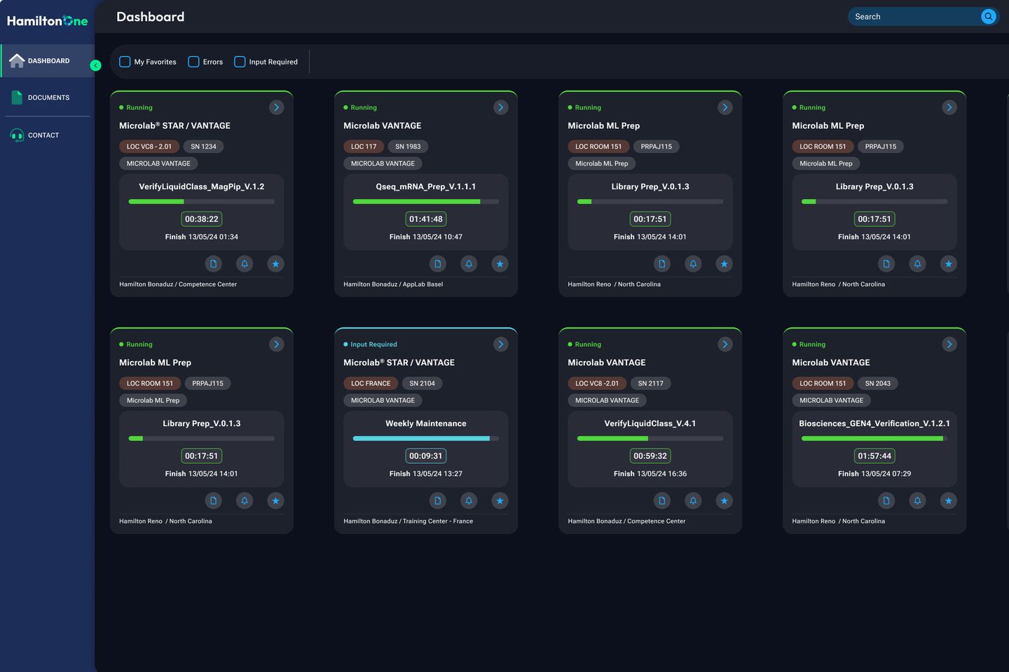
Task: Click the SN 2043 tag
Action: 878,383
